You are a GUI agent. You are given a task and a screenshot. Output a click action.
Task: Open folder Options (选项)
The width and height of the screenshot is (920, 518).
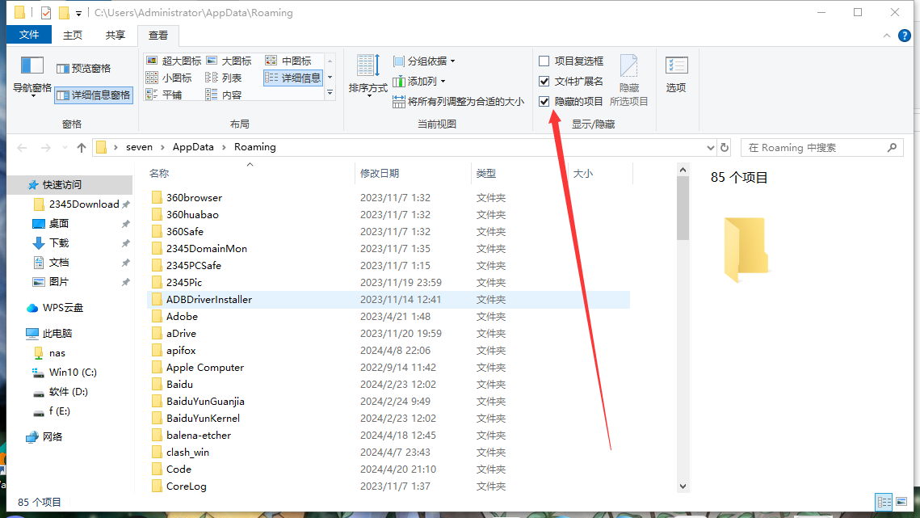(x=676, y=75)
